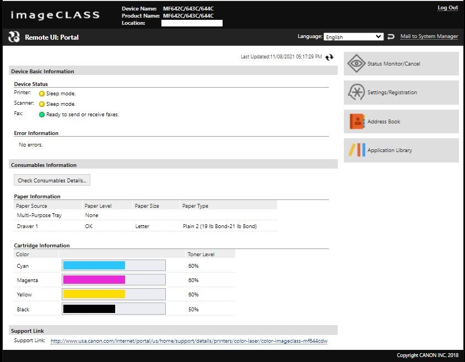
Task: Click the Remote UI Portal logo icon
Action: pyautogui.click(x=14, y=37)
